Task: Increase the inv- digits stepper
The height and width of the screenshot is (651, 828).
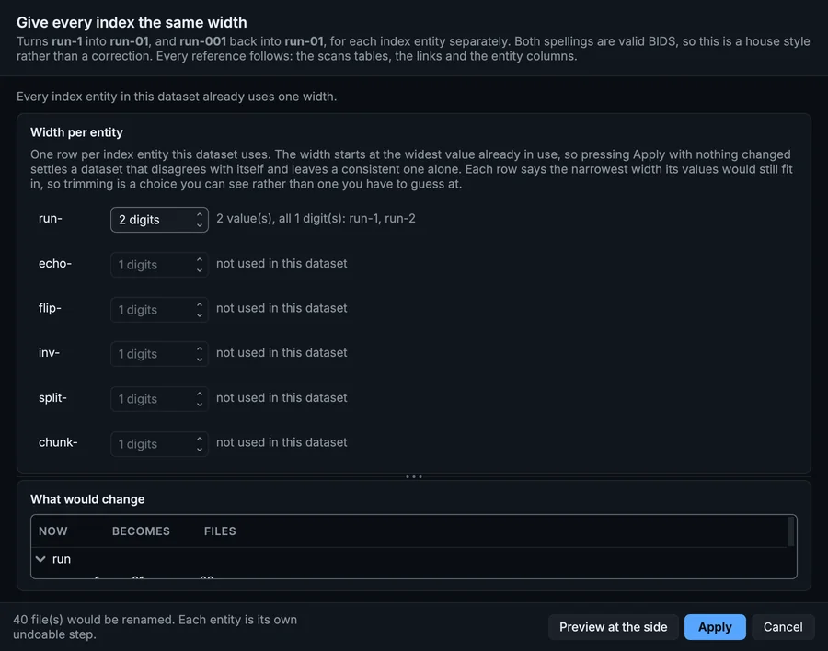Action: (199, 348)
